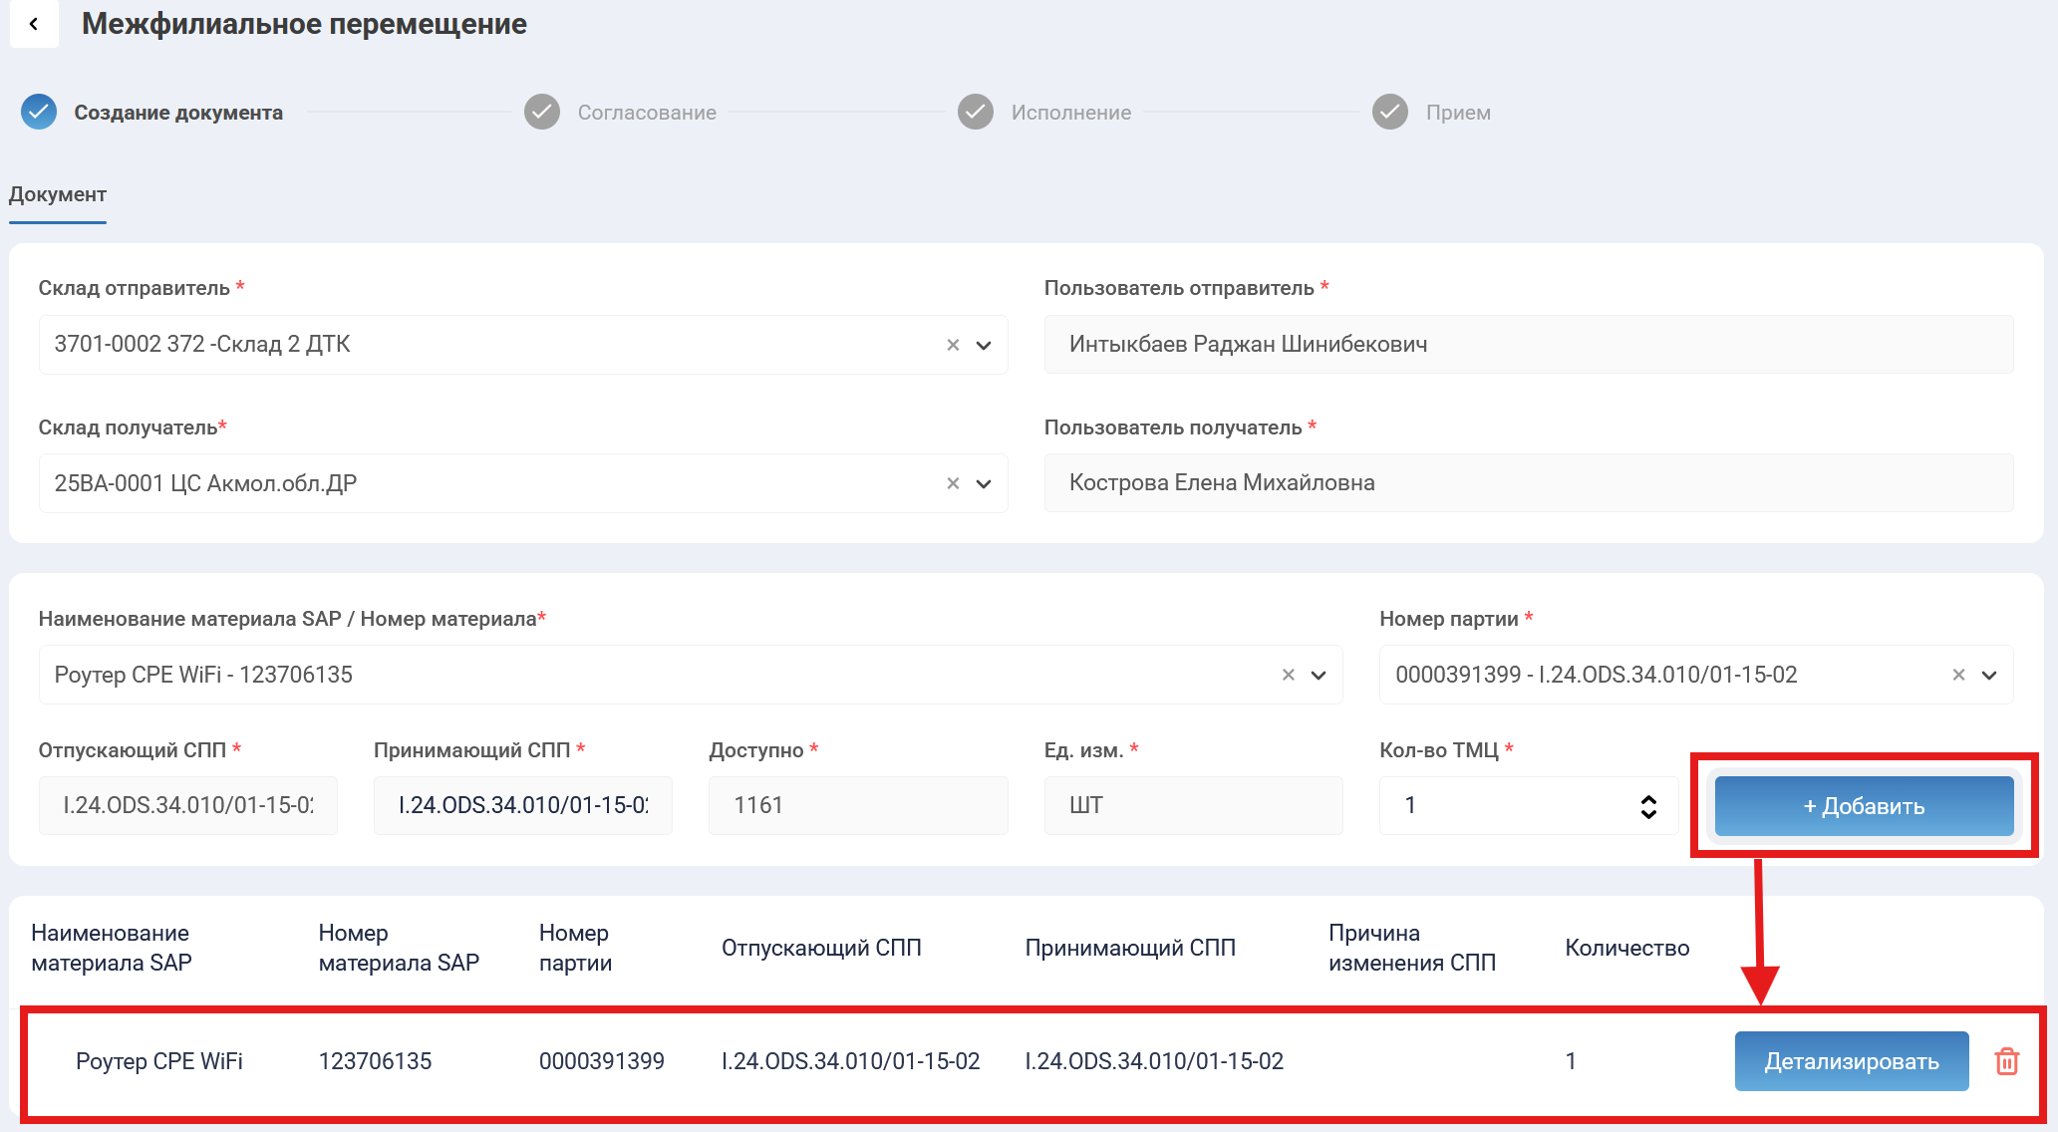Expand the 'Склад получатель' dropdown
The width and height of the screenshot is (2058, 1132).
tap(984, 483)
